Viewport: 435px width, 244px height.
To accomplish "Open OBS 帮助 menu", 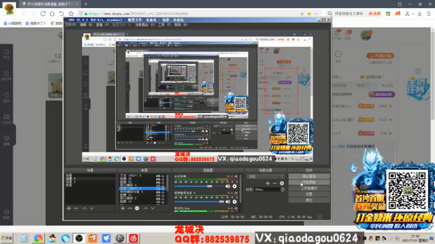I will point(181,24).
